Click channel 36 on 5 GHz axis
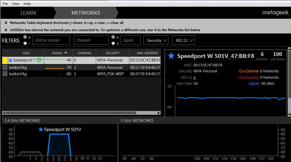Image resolution: width=291 pixels, height=162 pixels. [x=124, y=159]
